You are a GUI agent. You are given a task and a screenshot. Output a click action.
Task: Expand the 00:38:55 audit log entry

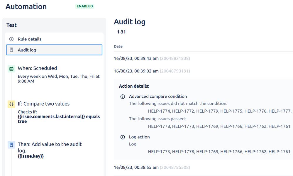[136, 167]
